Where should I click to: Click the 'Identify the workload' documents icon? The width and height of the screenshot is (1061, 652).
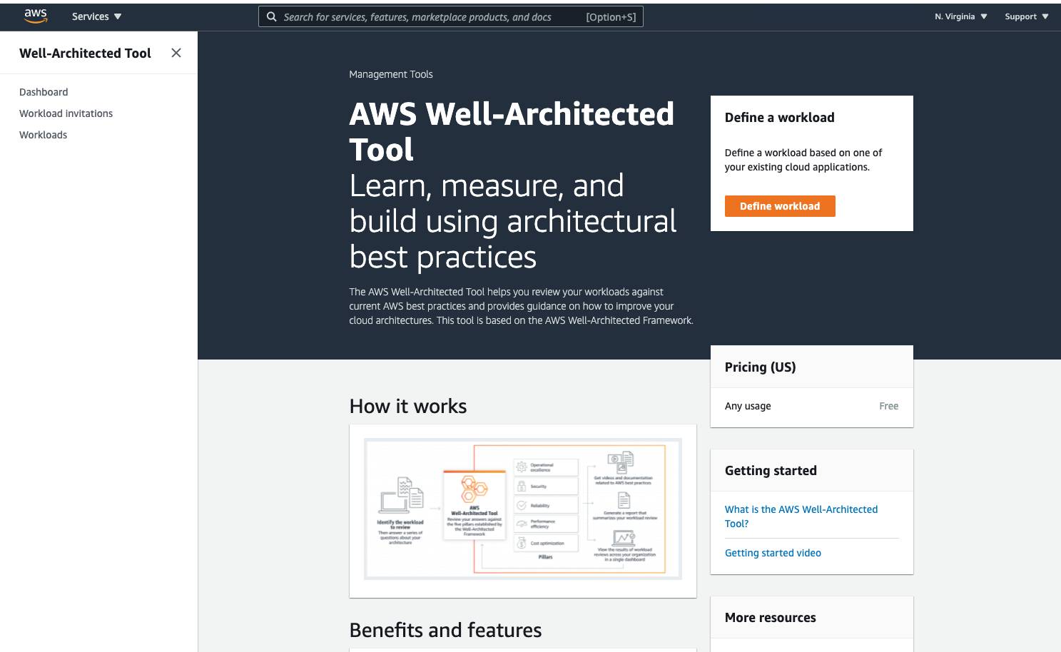(x=402, y=496)
